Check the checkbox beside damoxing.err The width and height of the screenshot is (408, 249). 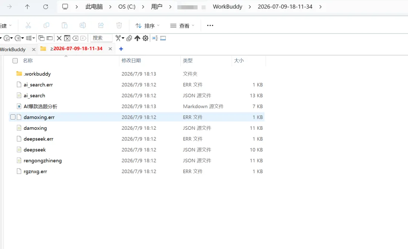tap(13, 117)
